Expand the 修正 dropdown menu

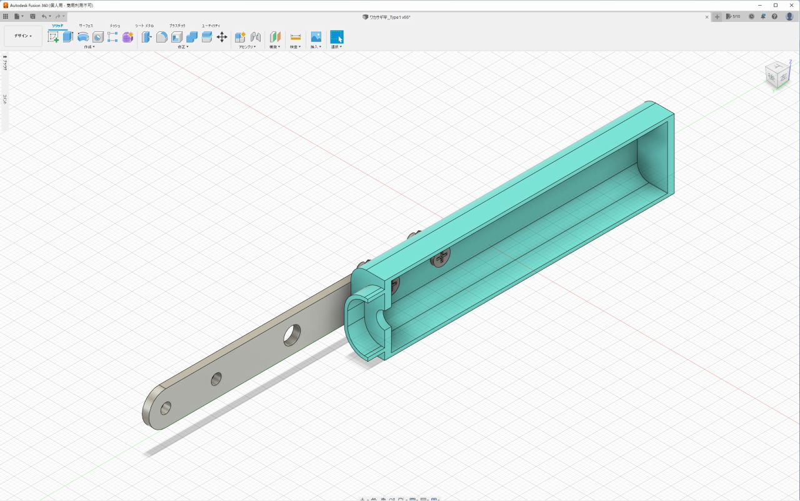(183, 47)
